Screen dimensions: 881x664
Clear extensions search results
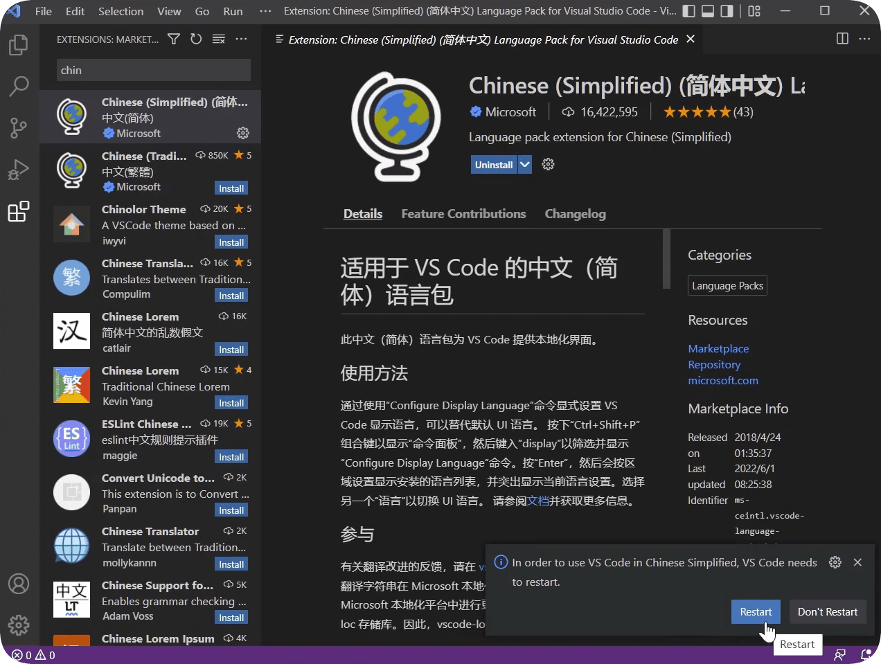click(218, 39)
